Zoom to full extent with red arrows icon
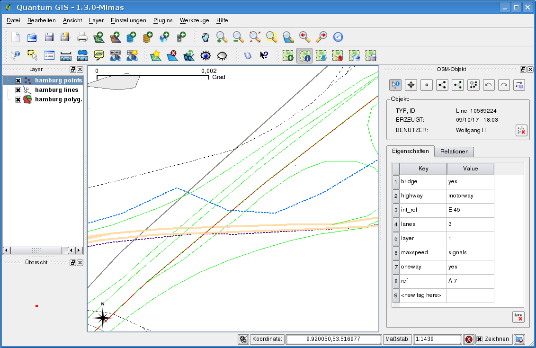 [255, 37]
